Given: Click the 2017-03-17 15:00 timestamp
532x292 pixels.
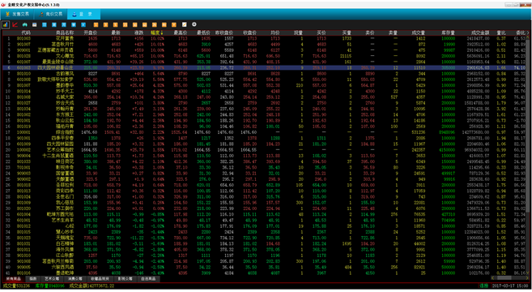Looking at the screenshot, I should point(510,286).
